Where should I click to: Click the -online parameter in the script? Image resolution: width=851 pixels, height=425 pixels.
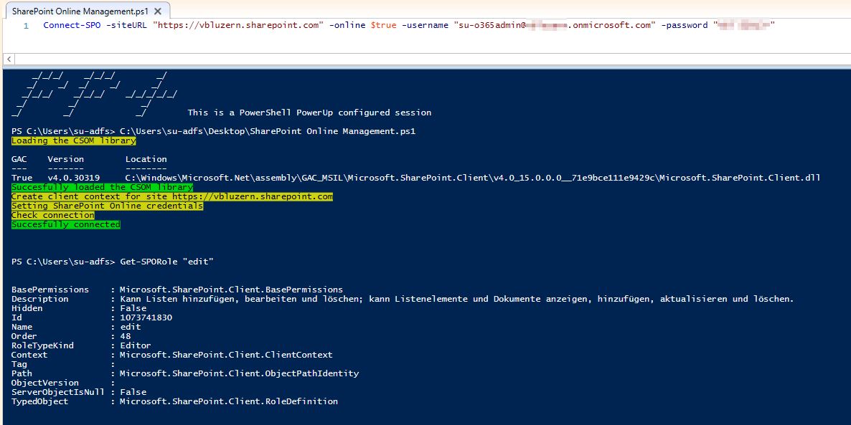[348, 26]
